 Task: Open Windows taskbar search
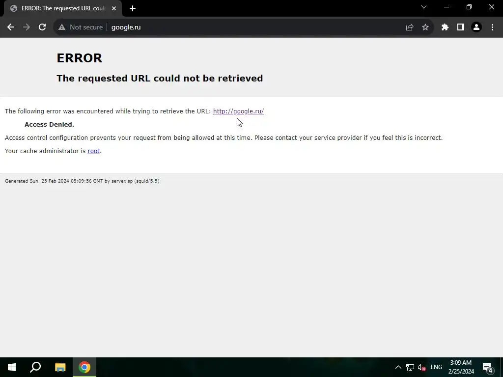(x=35, y=367)
